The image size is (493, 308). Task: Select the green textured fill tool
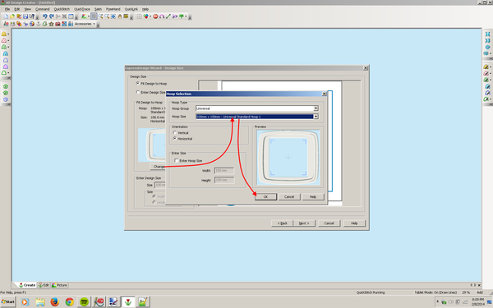(4, 47)
